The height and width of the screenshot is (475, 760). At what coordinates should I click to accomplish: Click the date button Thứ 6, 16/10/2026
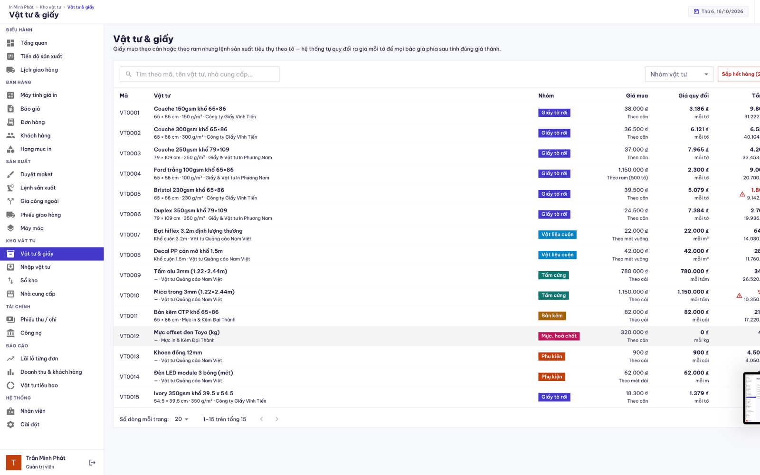(718, 11)
